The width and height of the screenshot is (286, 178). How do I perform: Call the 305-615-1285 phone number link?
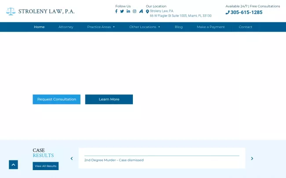pos(246,13)
